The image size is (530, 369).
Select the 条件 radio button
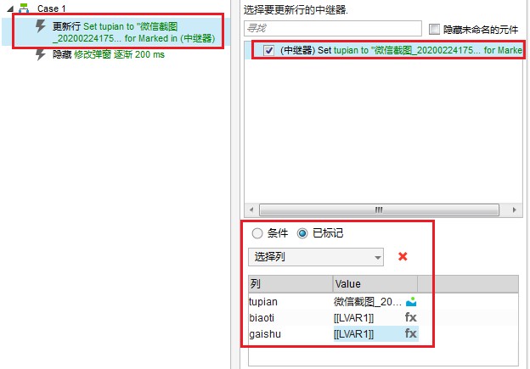pyautogui.click(x=257, y=233)
